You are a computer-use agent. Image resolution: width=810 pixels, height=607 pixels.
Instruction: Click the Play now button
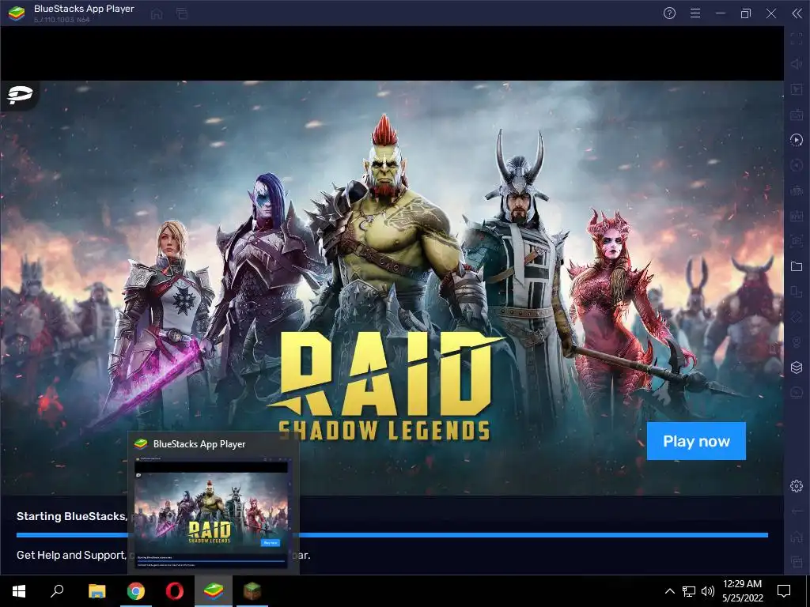pyautogui.click(x=696, y=441)
